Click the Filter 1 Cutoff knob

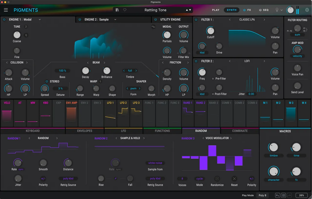(210, 31)
